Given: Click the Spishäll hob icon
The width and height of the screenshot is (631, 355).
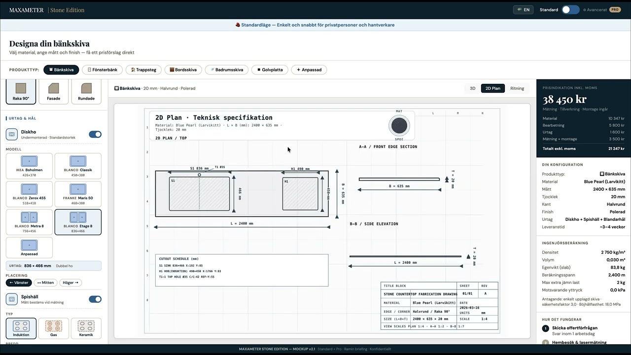Looking at the screenshot, I should pyautogui.click(x=12, y=299).
